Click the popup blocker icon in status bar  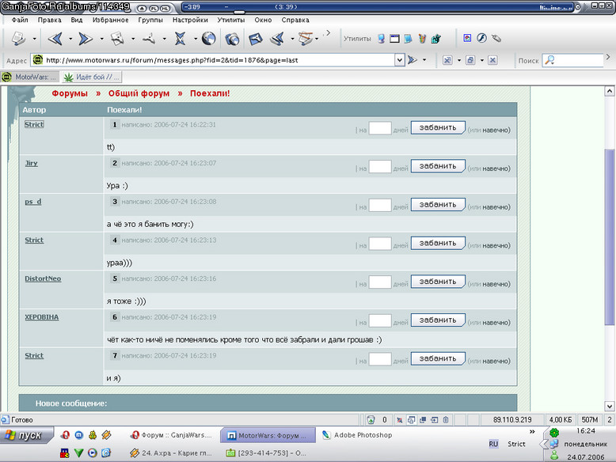point(400,420)
